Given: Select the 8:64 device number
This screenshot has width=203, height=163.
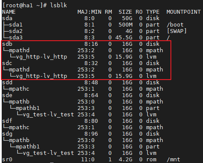Looking at the screenshot, I should (x=91, y=95).
